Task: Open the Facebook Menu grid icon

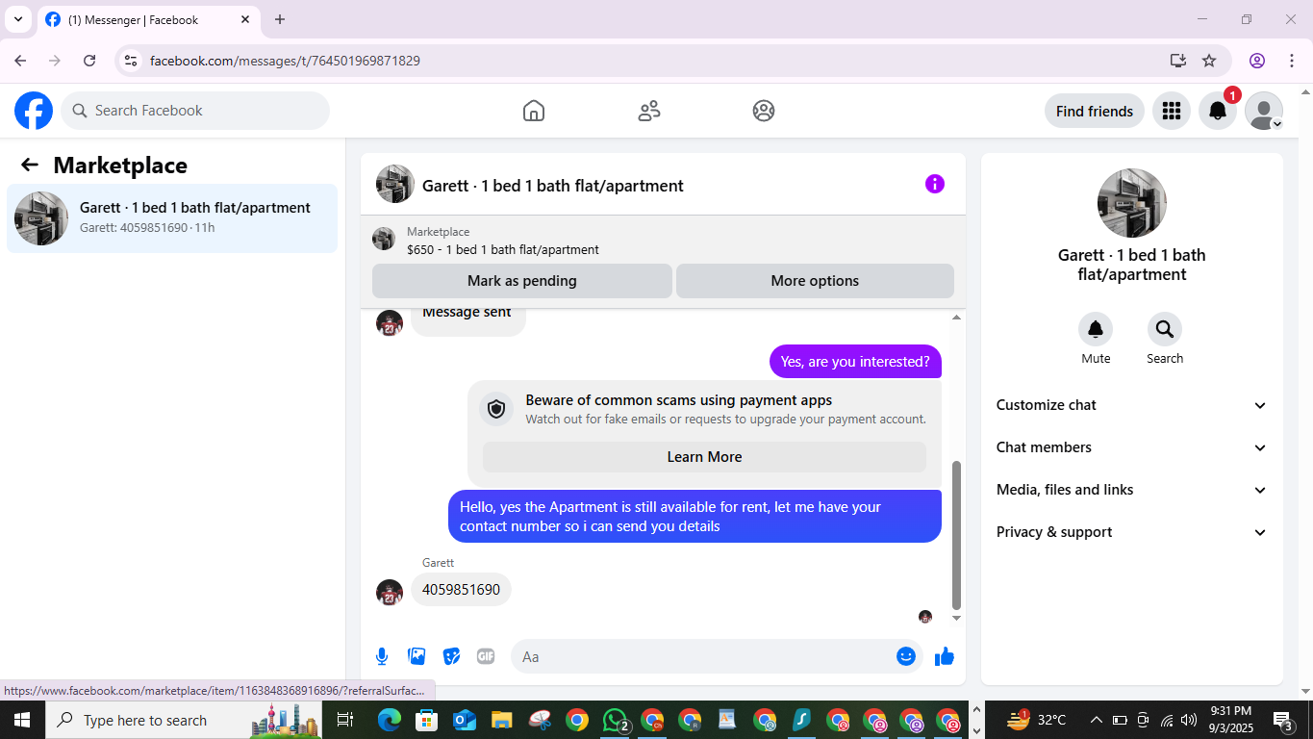Action: [1171, 111]
